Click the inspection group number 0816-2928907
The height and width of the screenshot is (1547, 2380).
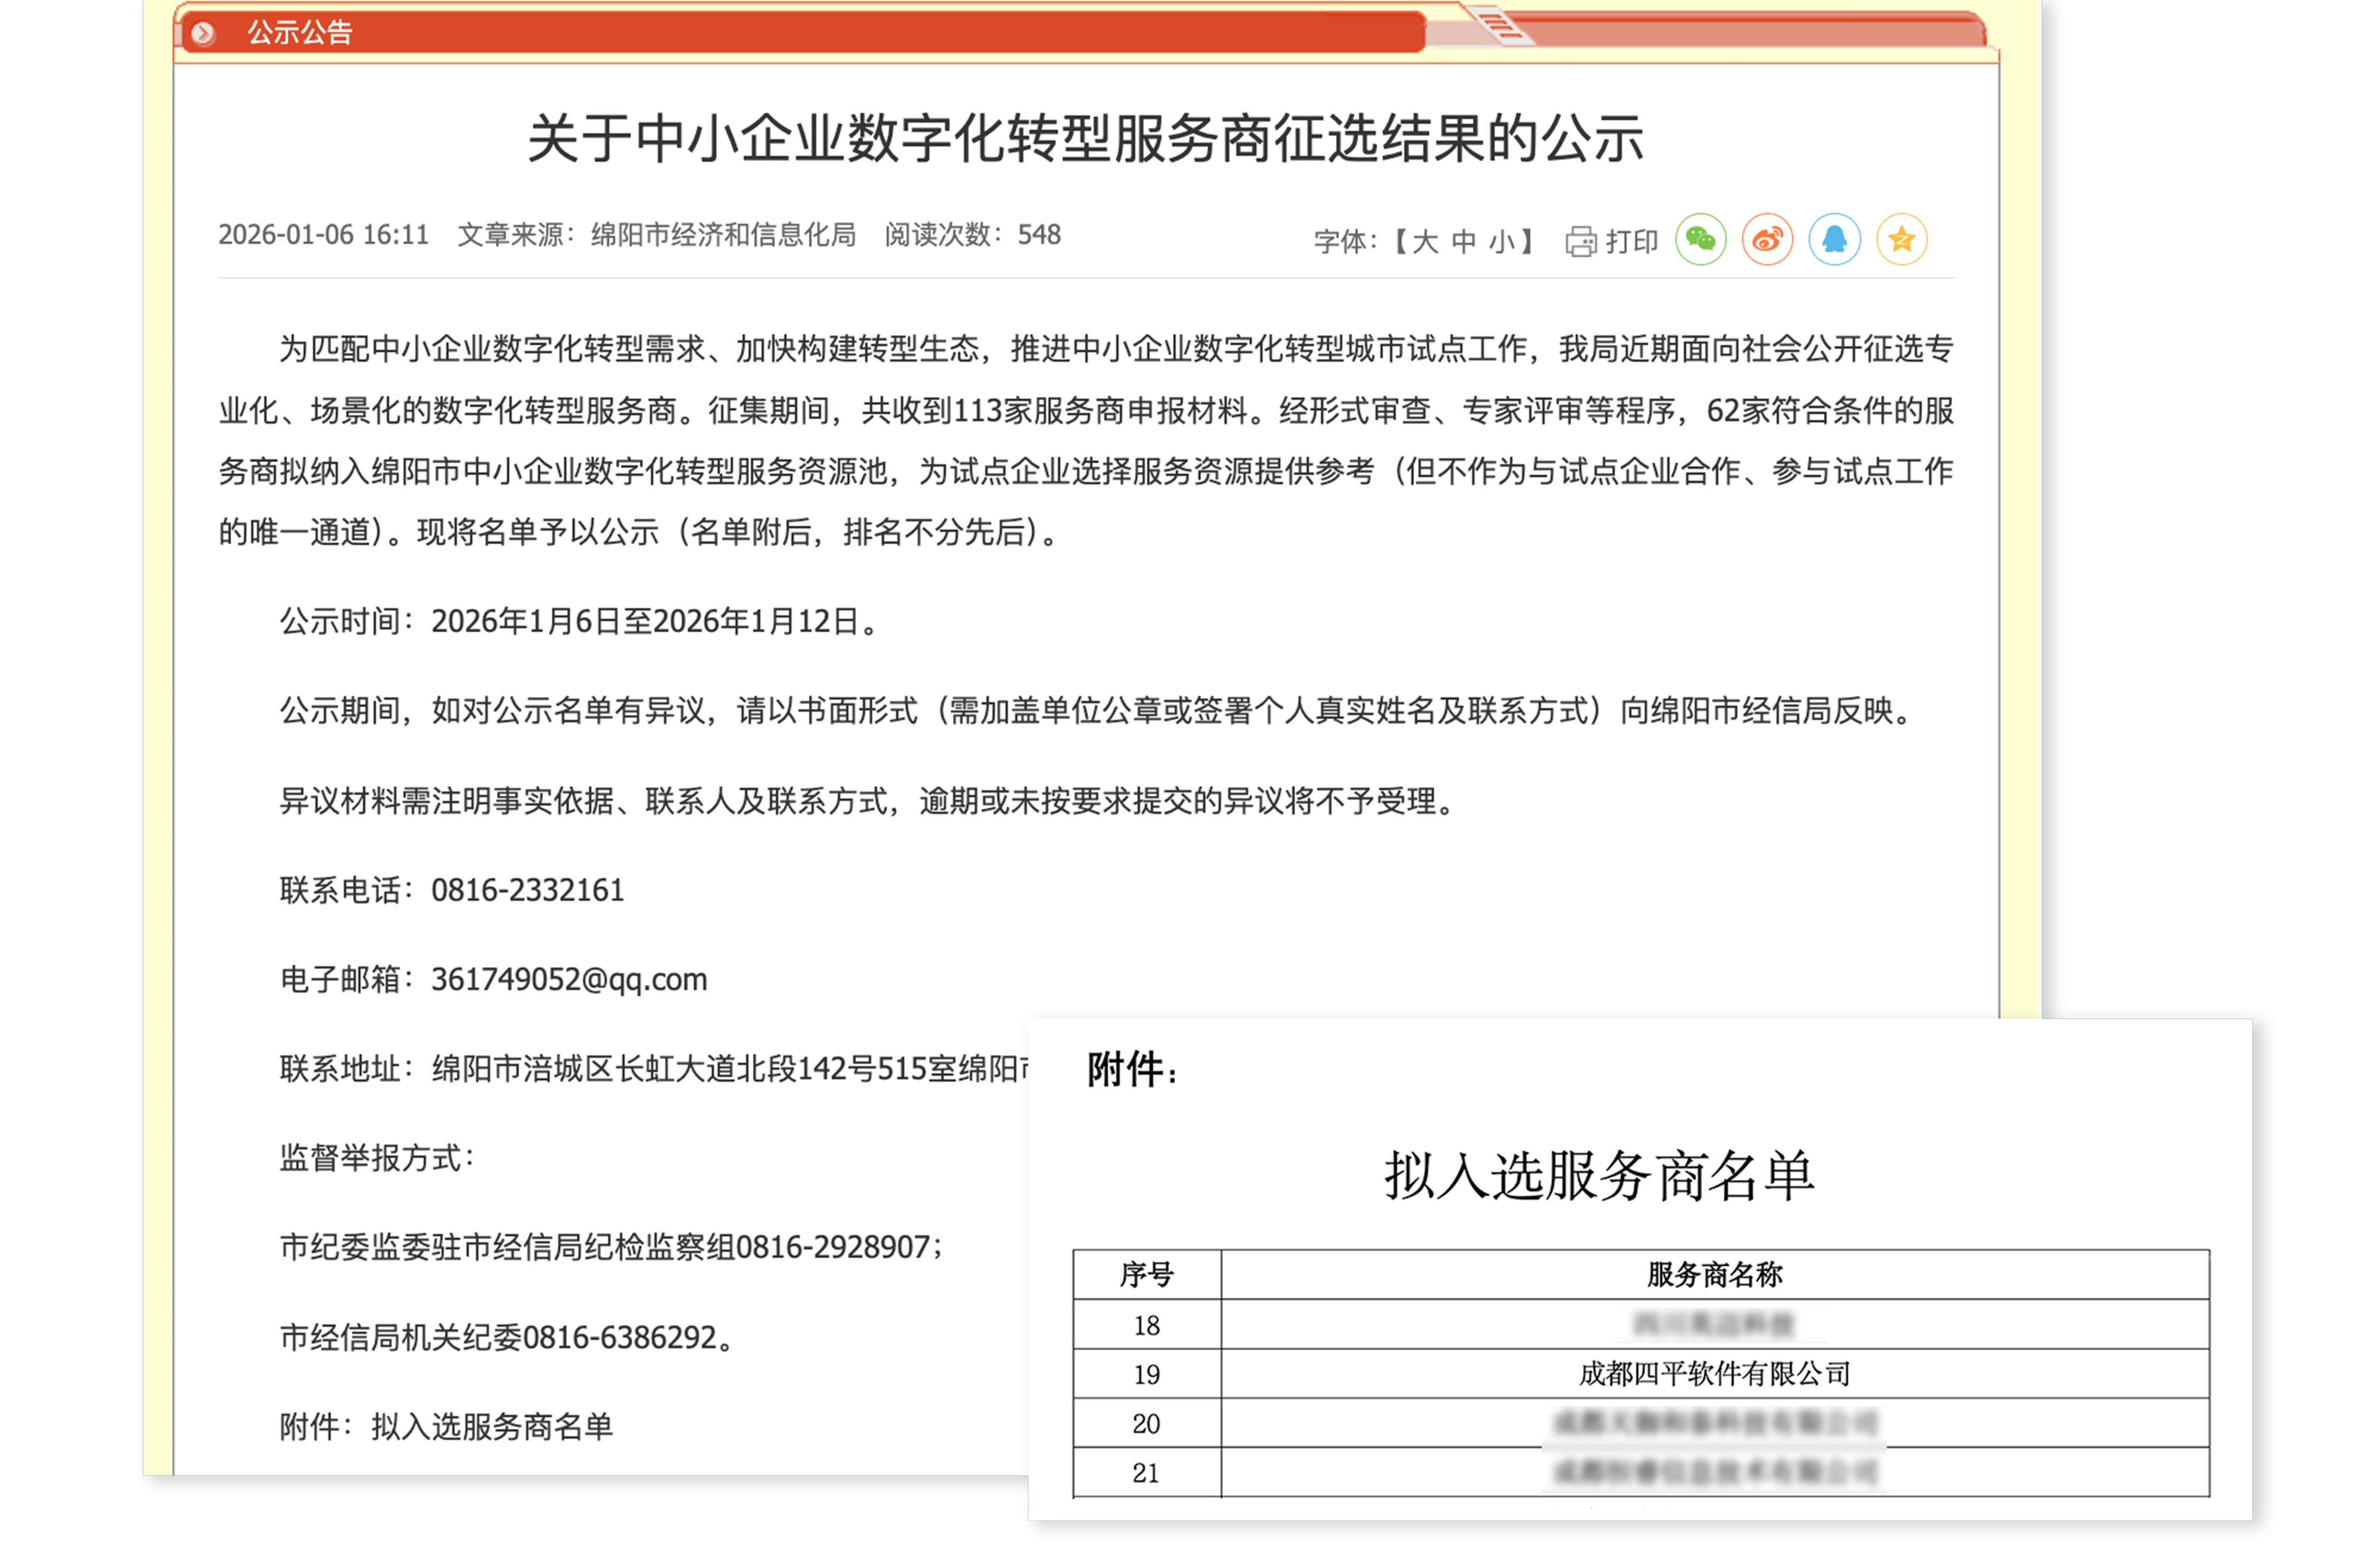pyautogui.click(x=832, y=1247)
